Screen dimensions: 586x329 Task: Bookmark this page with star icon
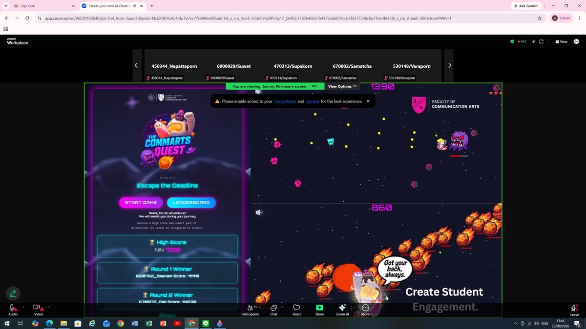tap(540, 18)
